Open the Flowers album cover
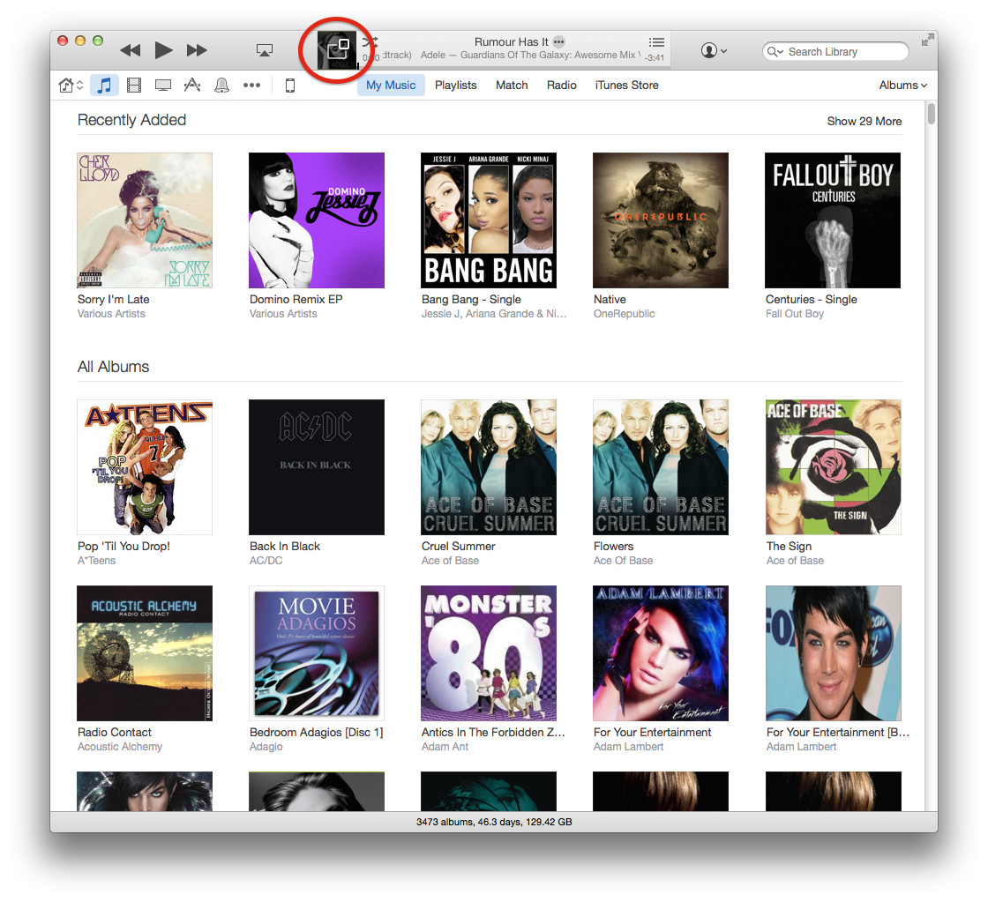 click(x=661, y=467)
